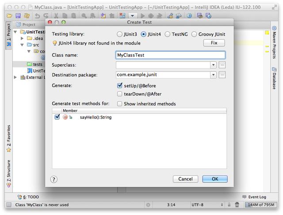283x215 pixels.
Task: Click Destination package browse ellipsis button
Action: [222, 75]
